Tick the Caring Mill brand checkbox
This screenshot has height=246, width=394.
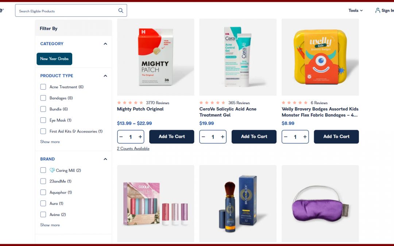tap(43, 170)
